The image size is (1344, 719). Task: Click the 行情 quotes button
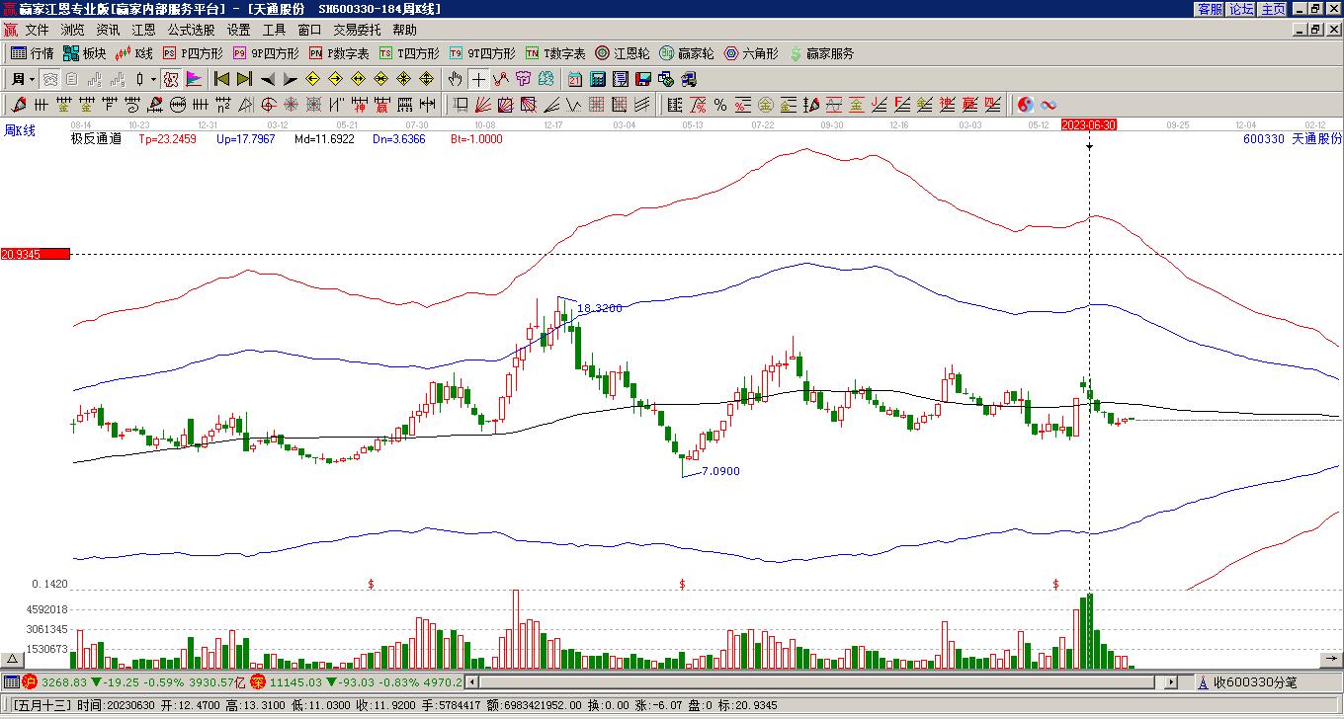pos(33,53)
